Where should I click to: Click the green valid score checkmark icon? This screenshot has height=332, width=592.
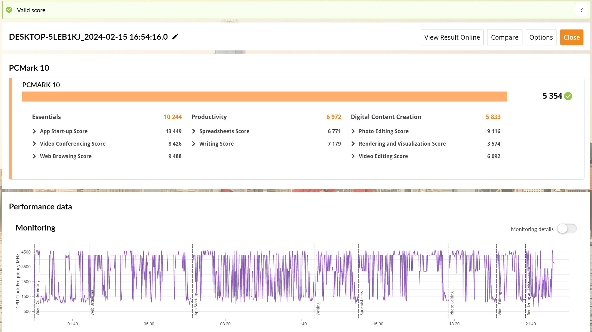[x=9, y=10]
